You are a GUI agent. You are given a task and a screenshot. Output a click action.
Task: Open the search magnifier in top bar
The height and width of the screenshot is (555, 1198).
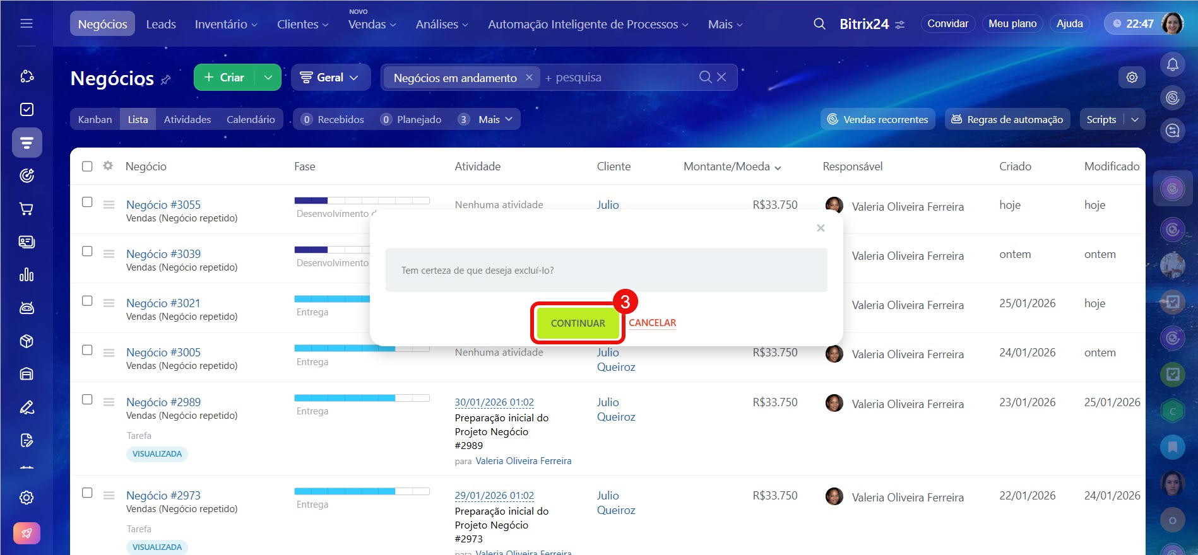[819, 24]
